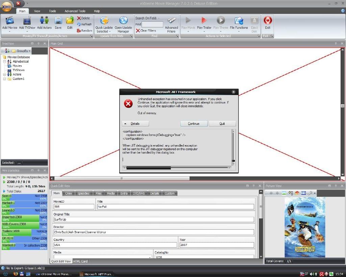Click the Add Actors people icon
346x277 pixels.
pyautogui.click(x=44, y=20)
